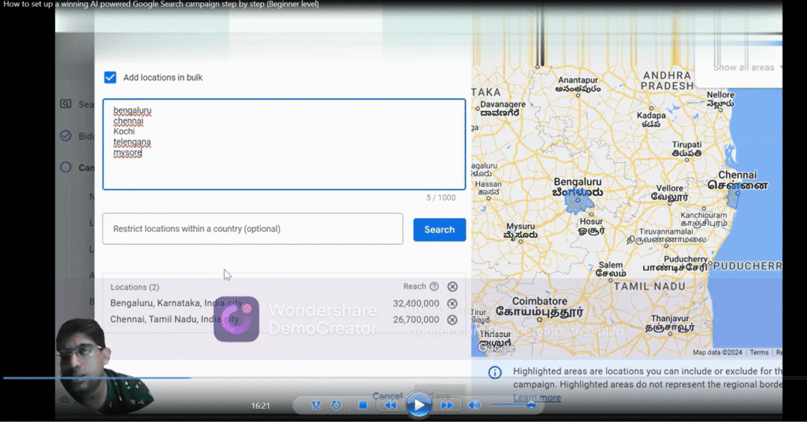Click the Reach help question mark icon
This screenshot has height=422, width=807.
coord(434,287)
